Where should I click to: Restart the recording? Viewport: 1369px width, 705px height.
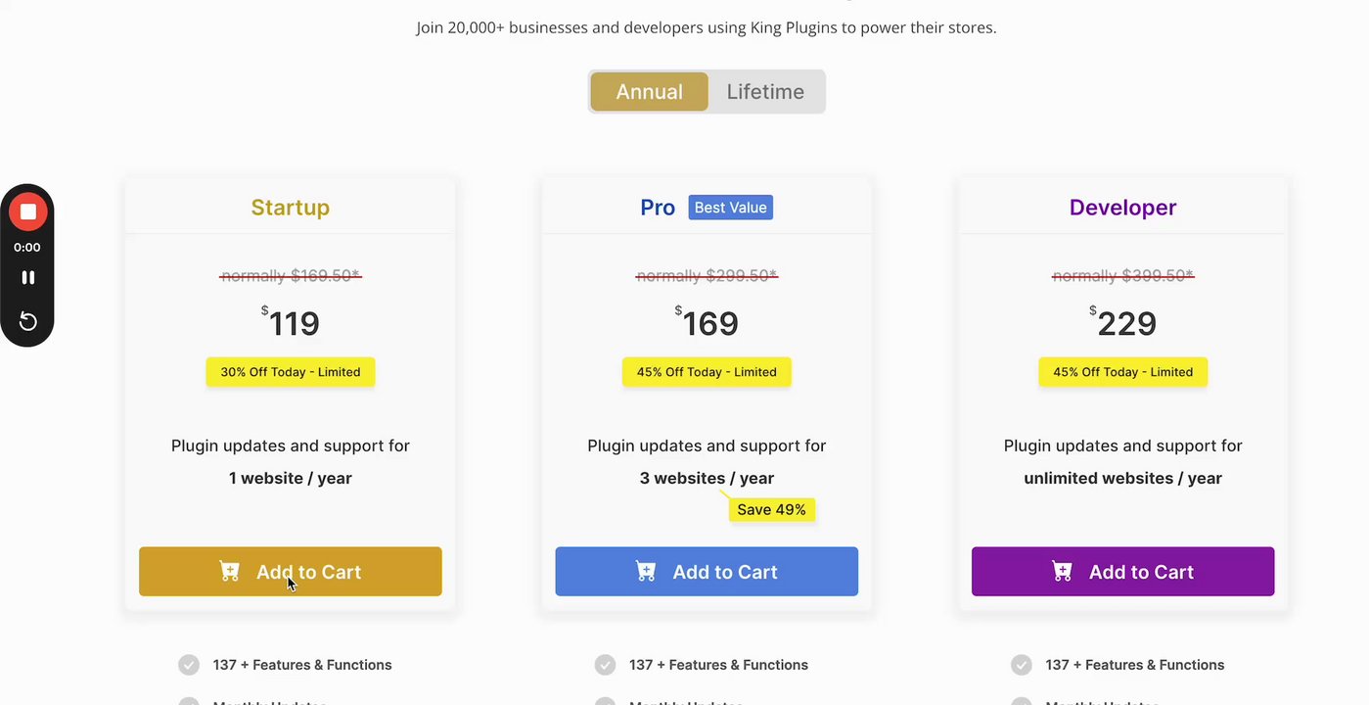tap(27, 321)
